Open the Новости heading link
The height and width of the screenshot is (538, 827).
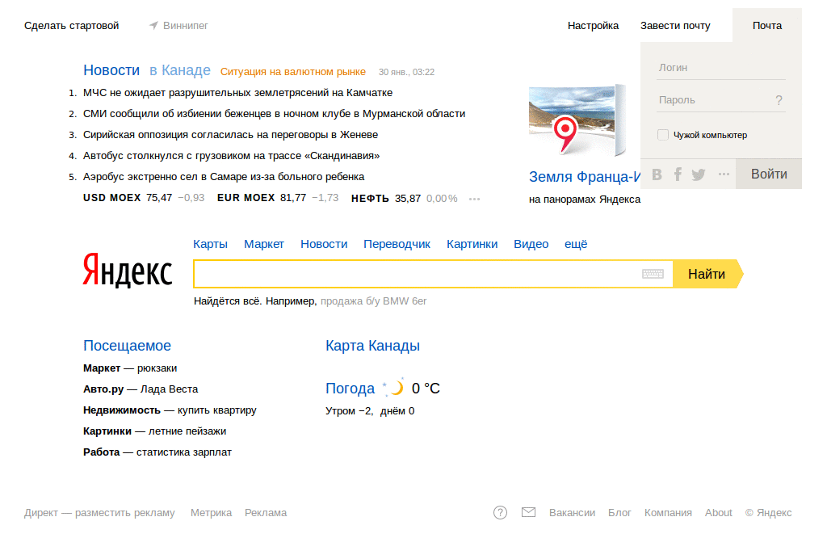click(111, 70)
